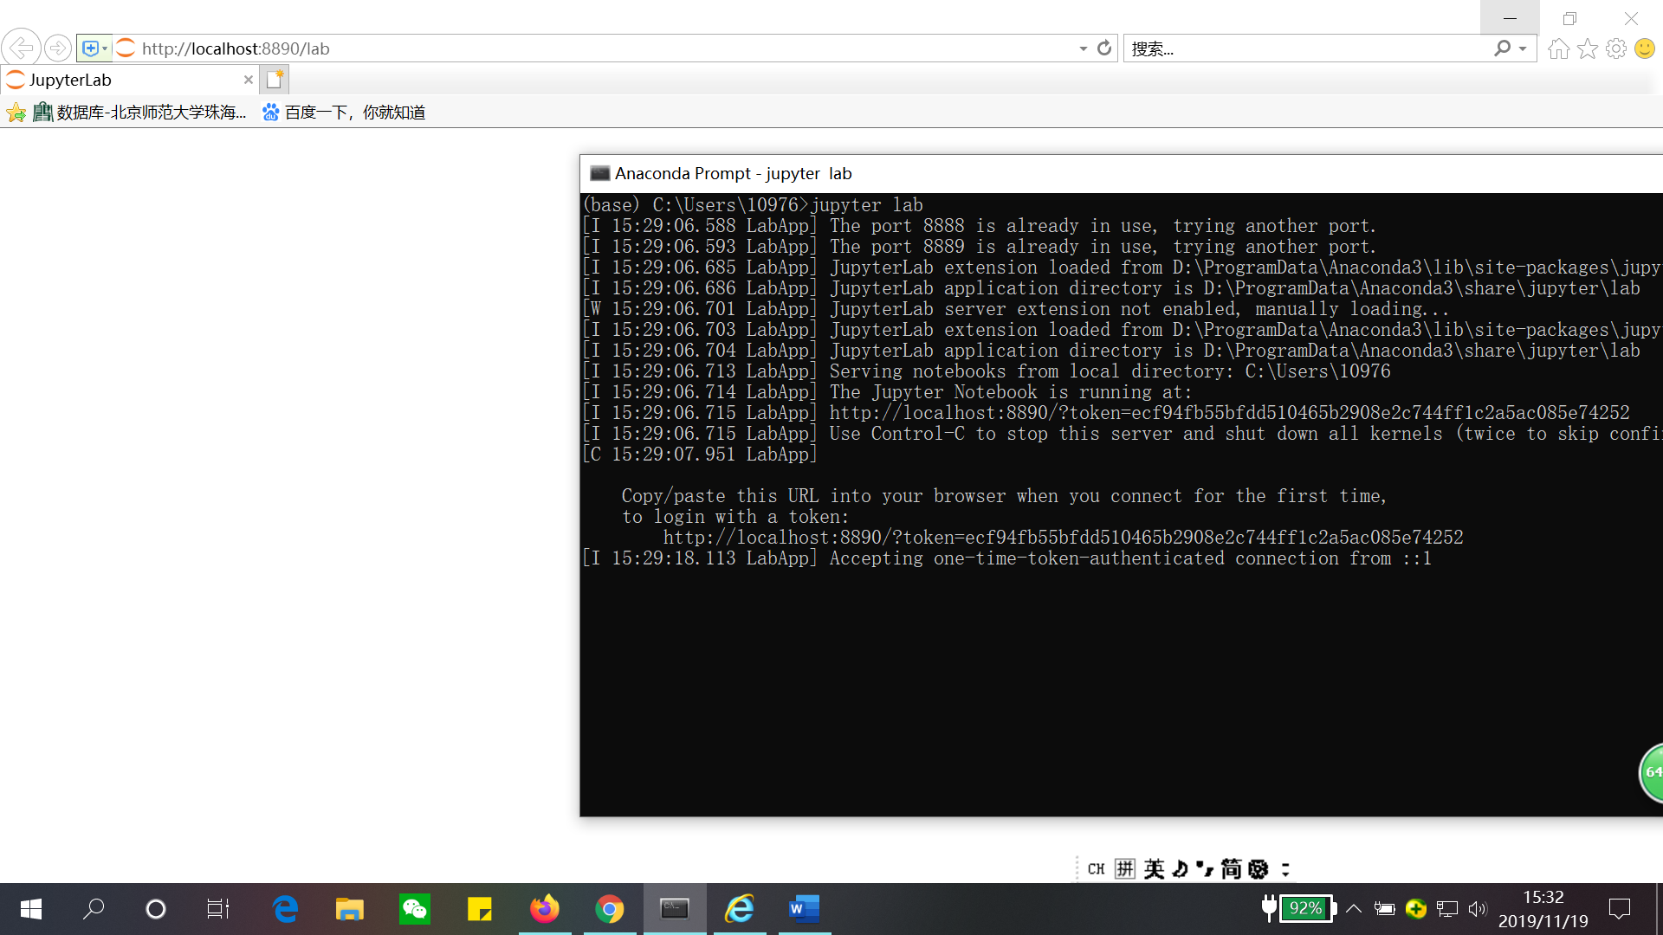The height and width of the screenshot is (935, 1663).
Task: Open the Action Center notifications icon
Action: pyautogui.click(x=1619, y=909)
